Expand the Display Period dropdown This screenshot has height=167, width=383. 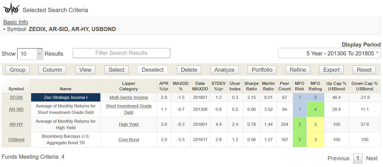(x=329, y=53)
